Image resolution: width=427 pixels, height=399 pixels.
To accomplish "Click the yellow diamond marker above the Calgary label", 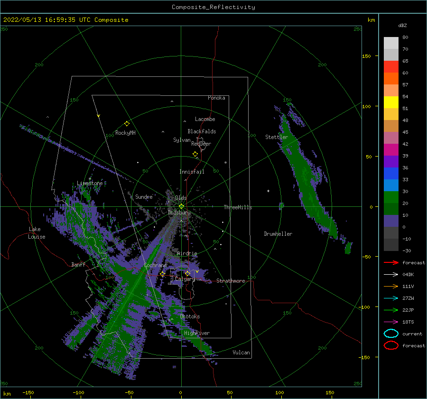I will (x=187, y=273).
